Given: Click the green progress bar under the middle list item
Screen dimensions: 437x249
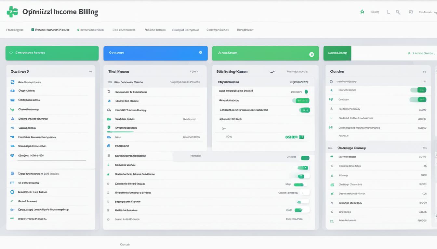Looking at the screenshot, I should click(x=120, y=131).
